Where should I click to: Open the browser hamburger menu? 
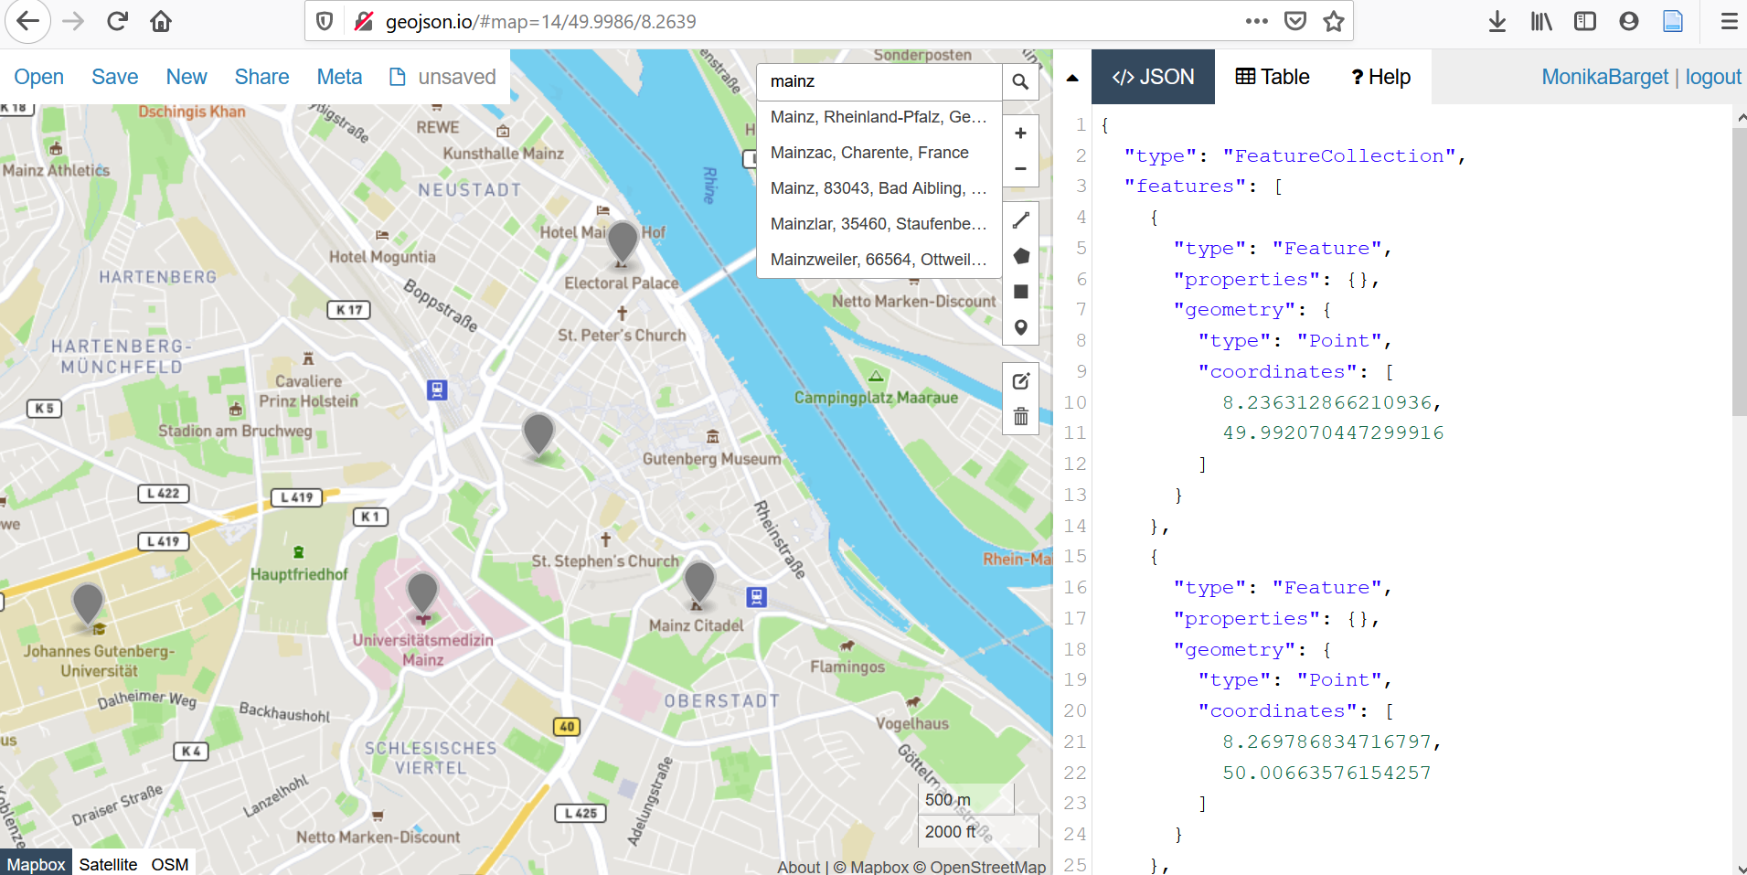click(x=1729, y=21)
